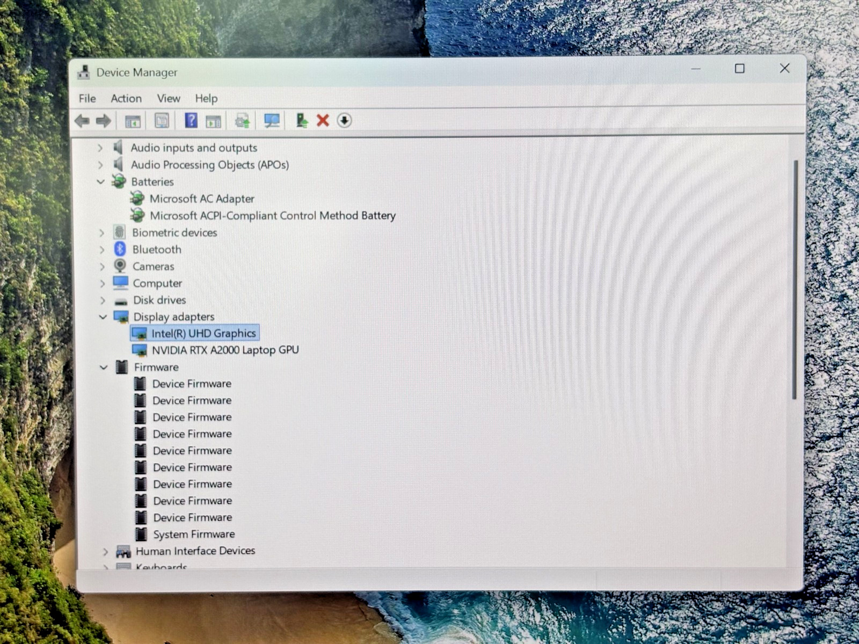The image size is (859, 644).
Task: Toggle the Show/Hide Action Pane toolbar icon
Action: click(x=213, y=121)
